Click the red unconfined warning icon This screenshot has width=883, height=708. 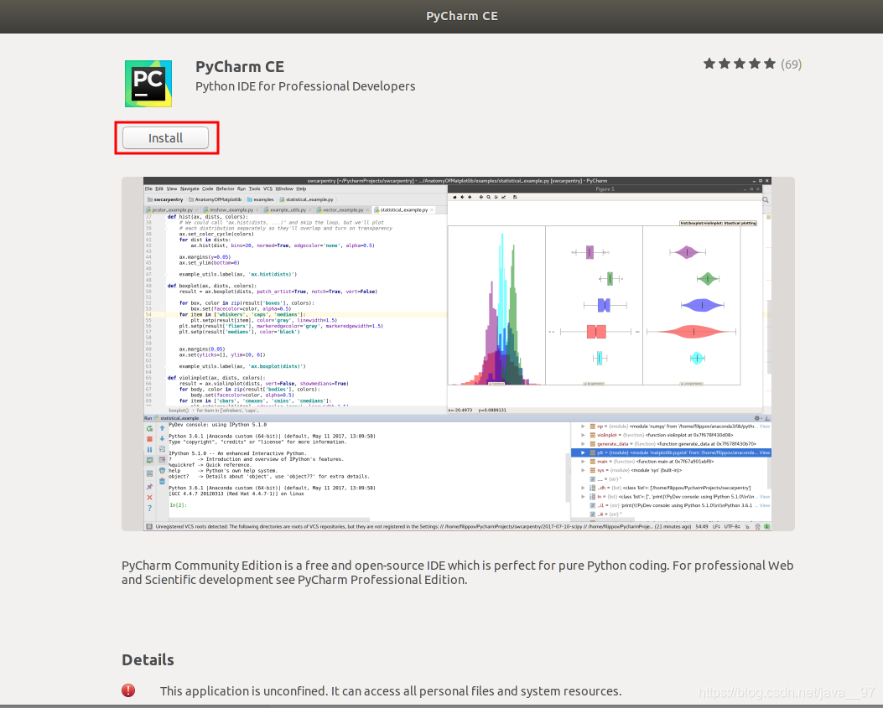pos(128,690)
